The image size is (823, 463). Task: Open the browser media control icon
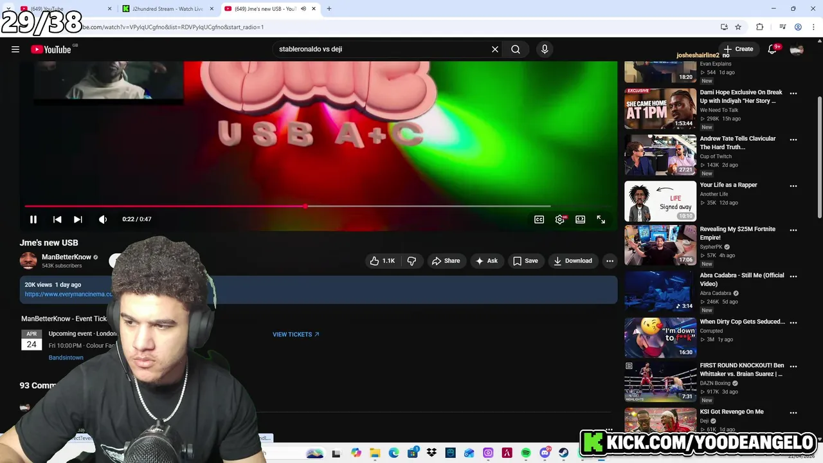[782, 27]
